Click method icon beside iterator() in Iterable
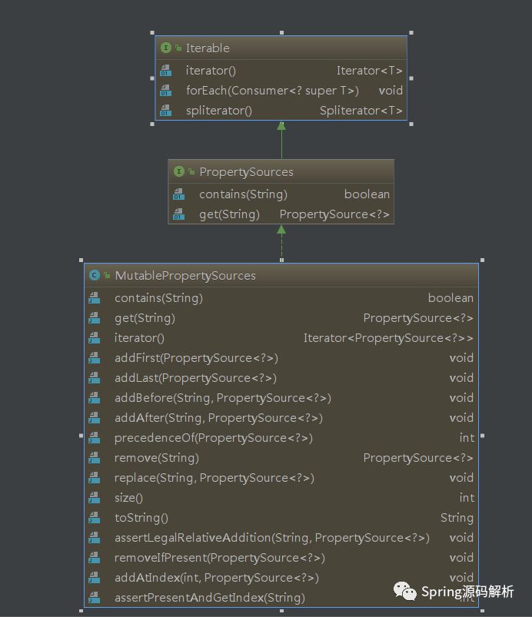The width and height of the screenshot is (532, 617). pyautogui.click(x=166, y=71)
